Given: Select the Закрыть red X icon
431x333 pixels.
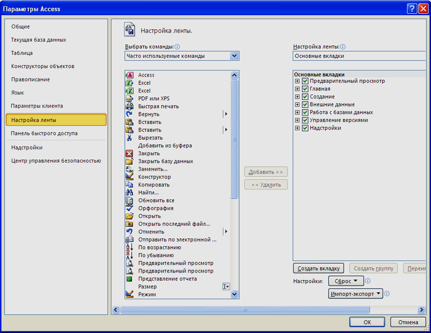Looking at the screenshot, I should 129,153.
